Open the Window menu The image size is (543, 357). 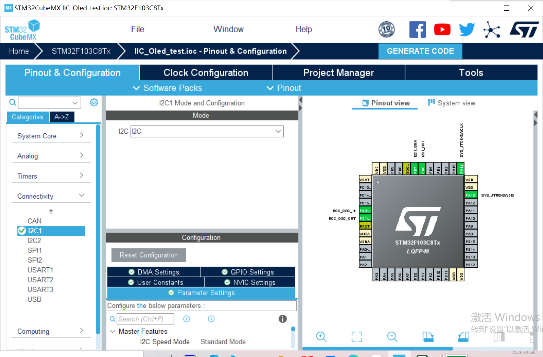pyautogui.click(x=228, y=29)
